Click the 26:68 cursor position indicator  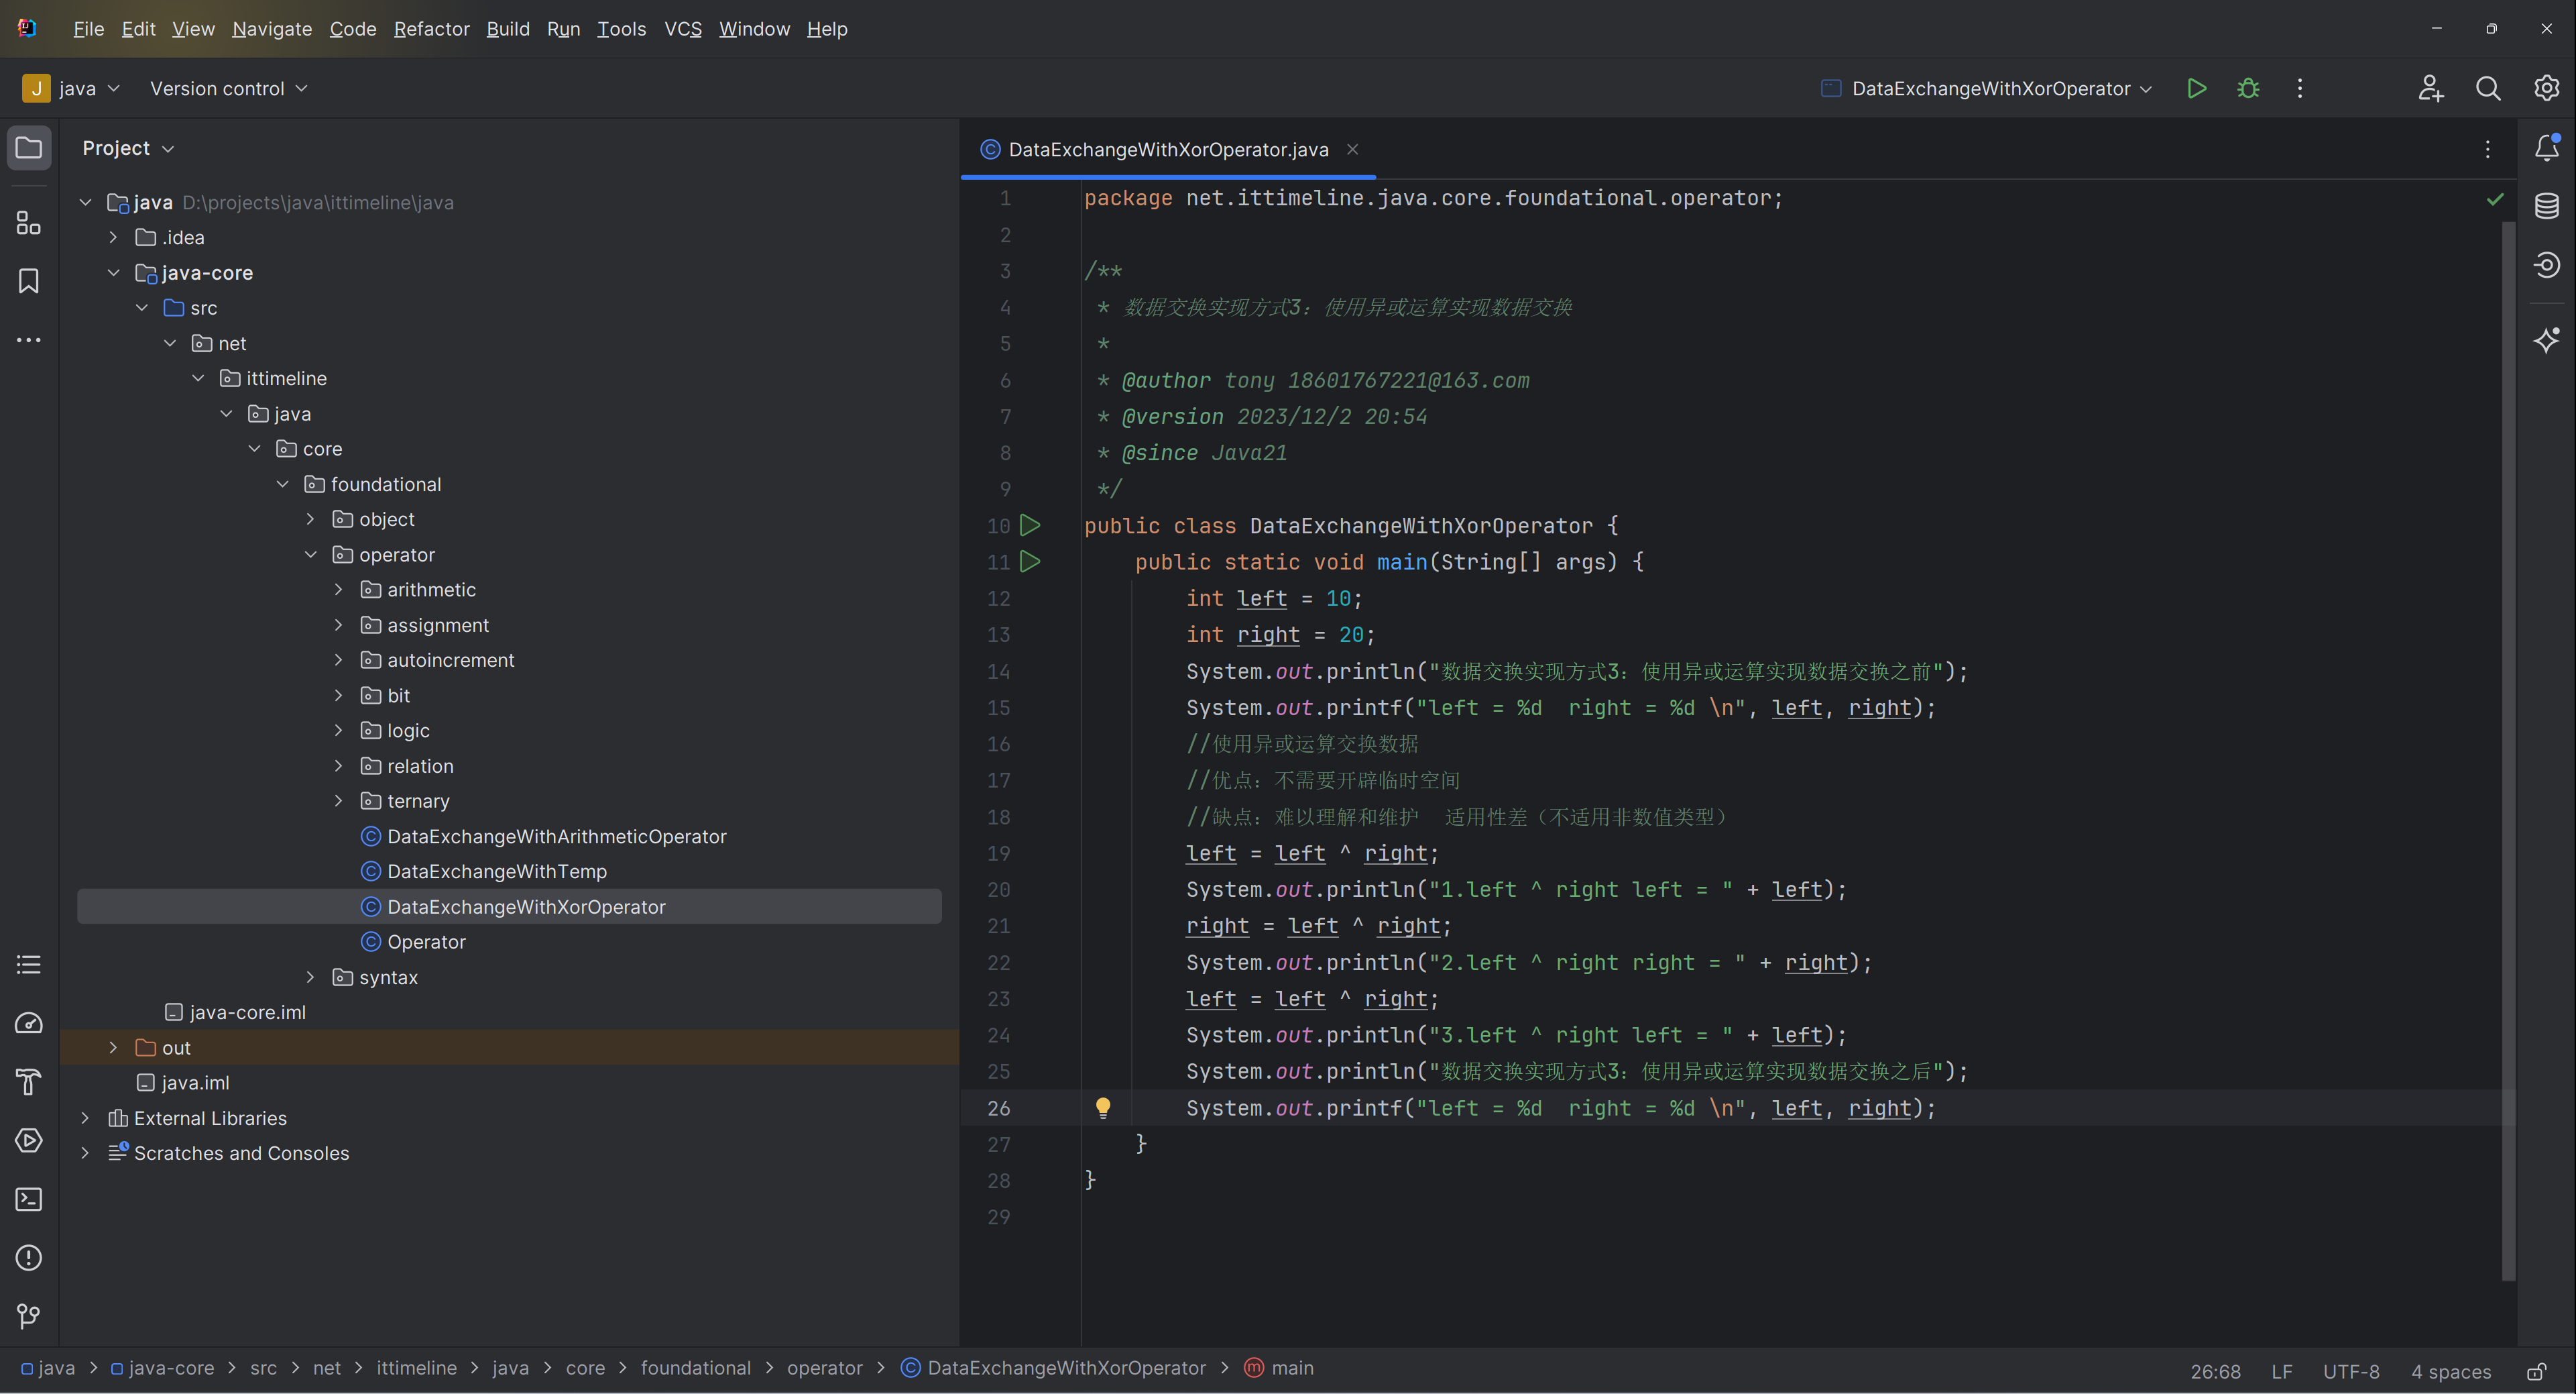tap(2215, 1371)
